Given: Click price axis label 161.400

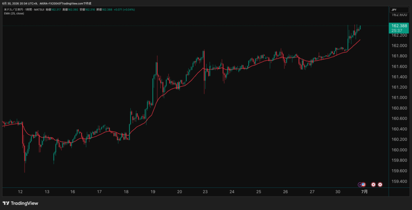Looking at the screenshot, I should tap(399, 77).
